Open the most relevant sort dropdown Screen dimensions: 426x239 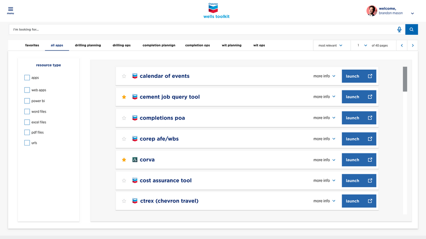click(330, 45)
